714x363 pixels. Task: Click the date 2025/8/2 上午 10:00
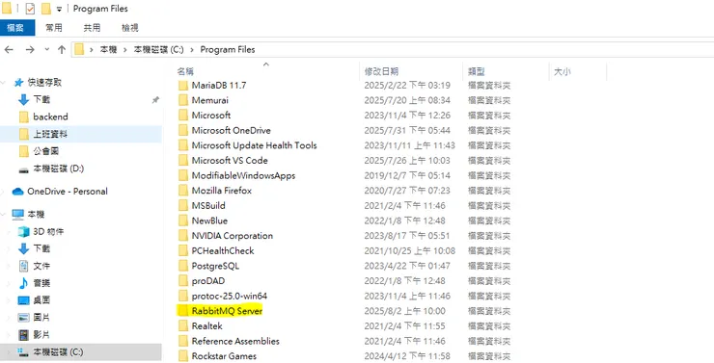[x=405, y=311]
